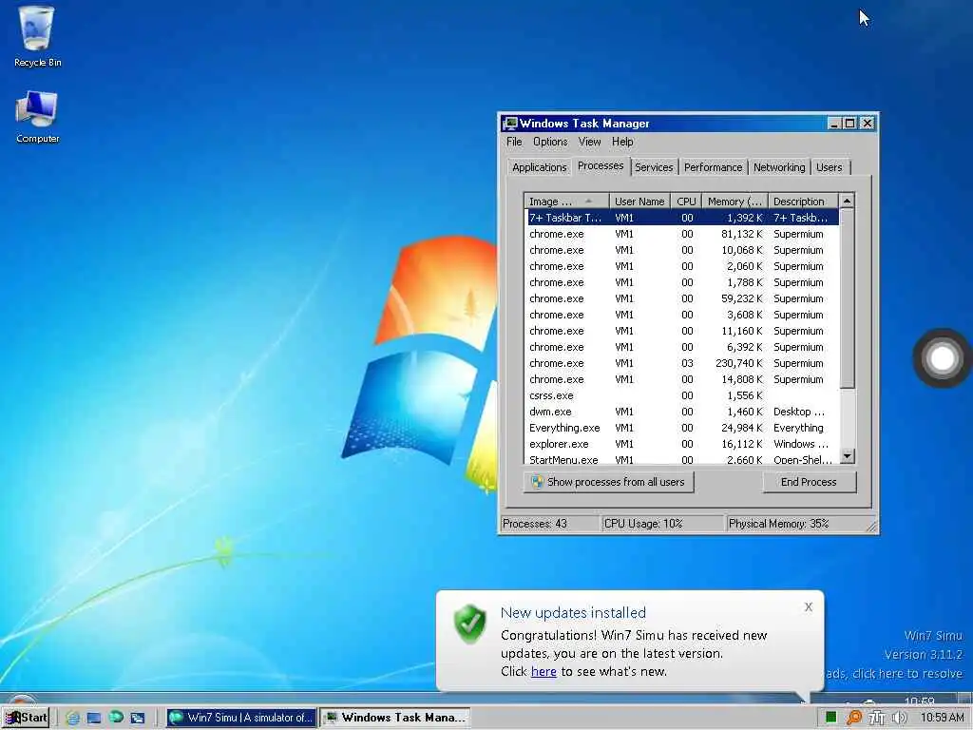Click the green CPU usage tray icon

click(830, 718)
